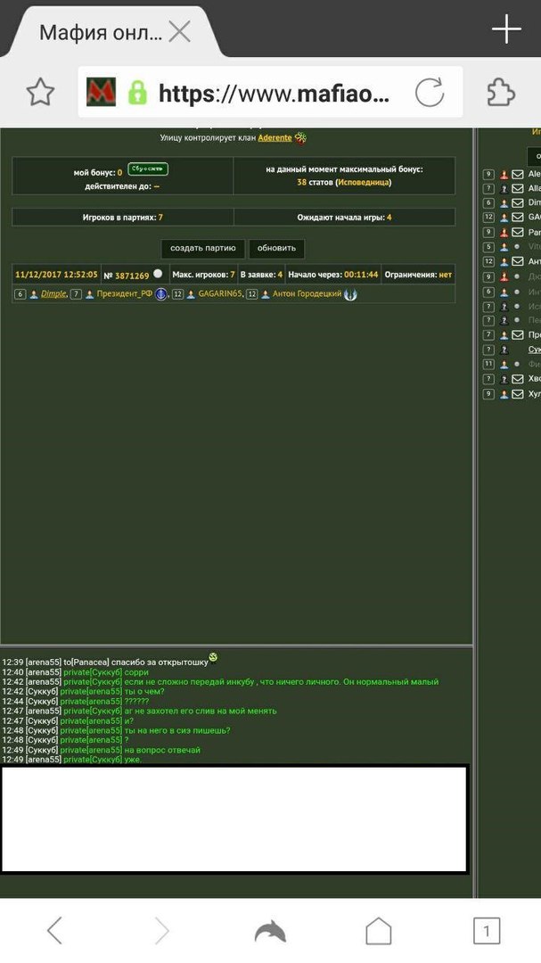Screen dimensions: 541x963
Task: Switch to the Мафия онл… tab
Action: click(100, 33)
